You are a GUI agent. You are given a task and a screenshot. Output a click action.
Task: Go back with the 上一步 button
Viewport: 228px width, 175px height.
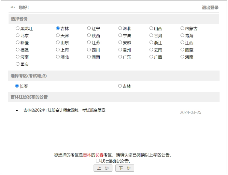(103, 168)
